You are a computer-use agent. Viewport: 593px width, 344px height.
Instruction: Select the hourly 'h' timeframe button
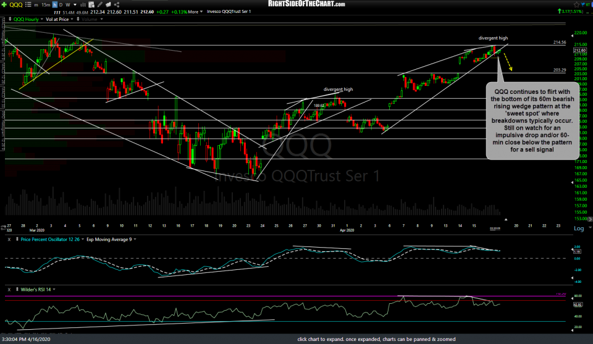54,5
